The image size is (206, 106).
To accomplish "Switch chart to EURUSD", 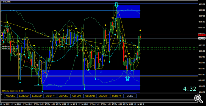I will (24, 96).
